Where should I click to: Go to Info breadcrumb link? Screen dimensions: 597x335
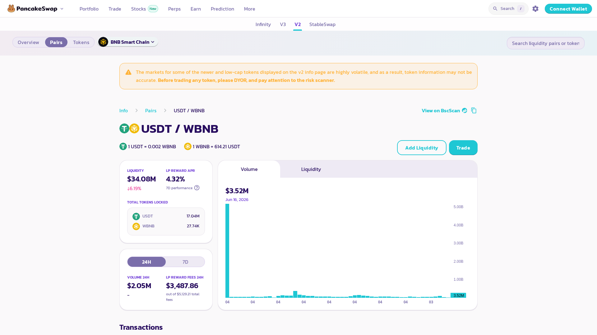click(123, 110)
